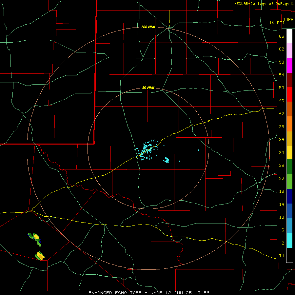Click the TOPS legend title
The width and height of the screenshot is (295, 295).
pos(288,20)
